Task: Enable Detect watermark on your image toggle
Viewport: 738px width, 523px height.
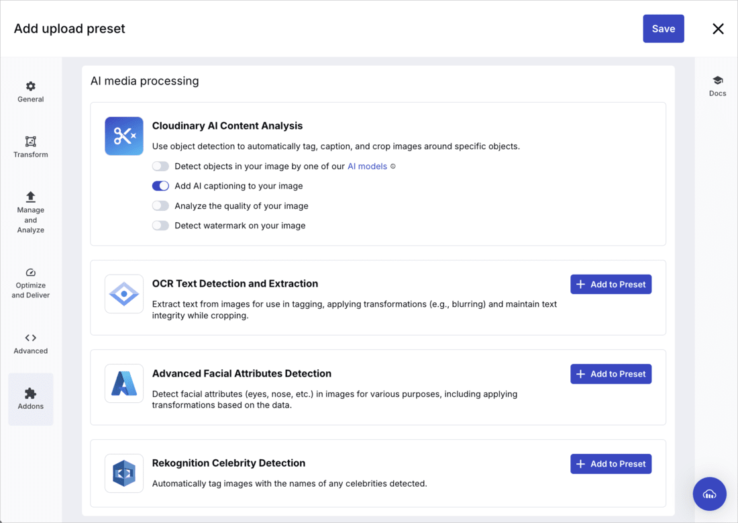Action: tap(160, 226)
